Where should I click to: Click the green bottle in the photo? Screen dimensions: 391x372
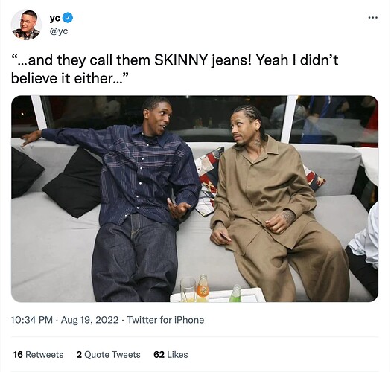click(235, 293)
